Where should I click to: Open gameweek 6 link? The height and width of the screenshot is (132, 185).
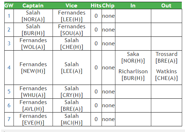(x=9, y=105)
